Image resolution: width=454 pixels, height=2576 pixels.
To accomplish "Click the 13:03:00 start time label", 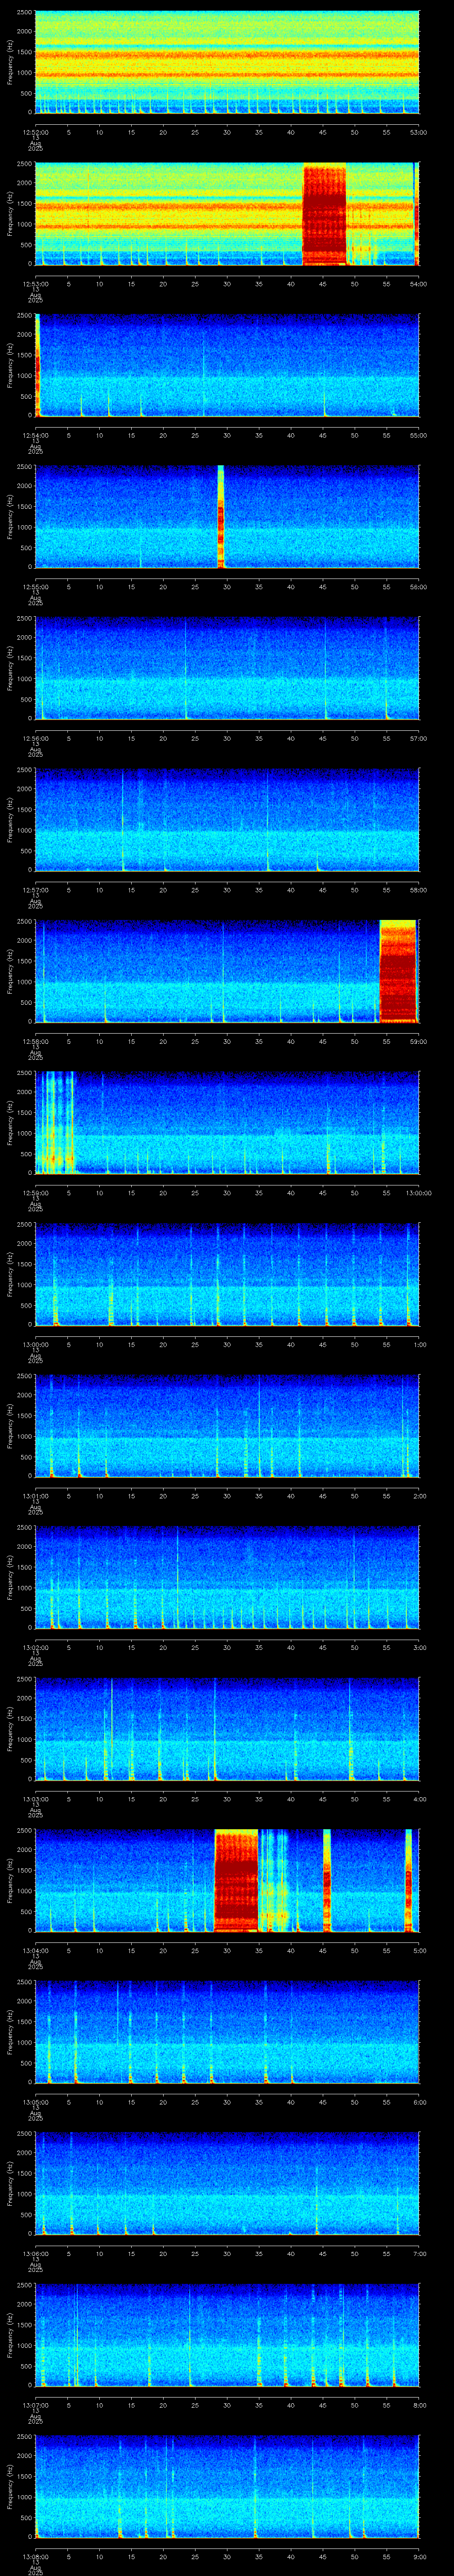I will click(x=35, y=1799).
